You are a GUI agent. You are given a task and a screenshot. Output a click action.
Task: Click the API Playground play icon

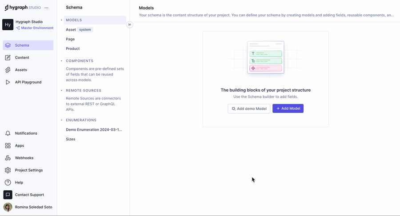[8, 82]
